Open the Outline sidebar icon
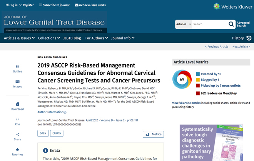This screenshot has height=161, width=254. click(x=17, y=66)
